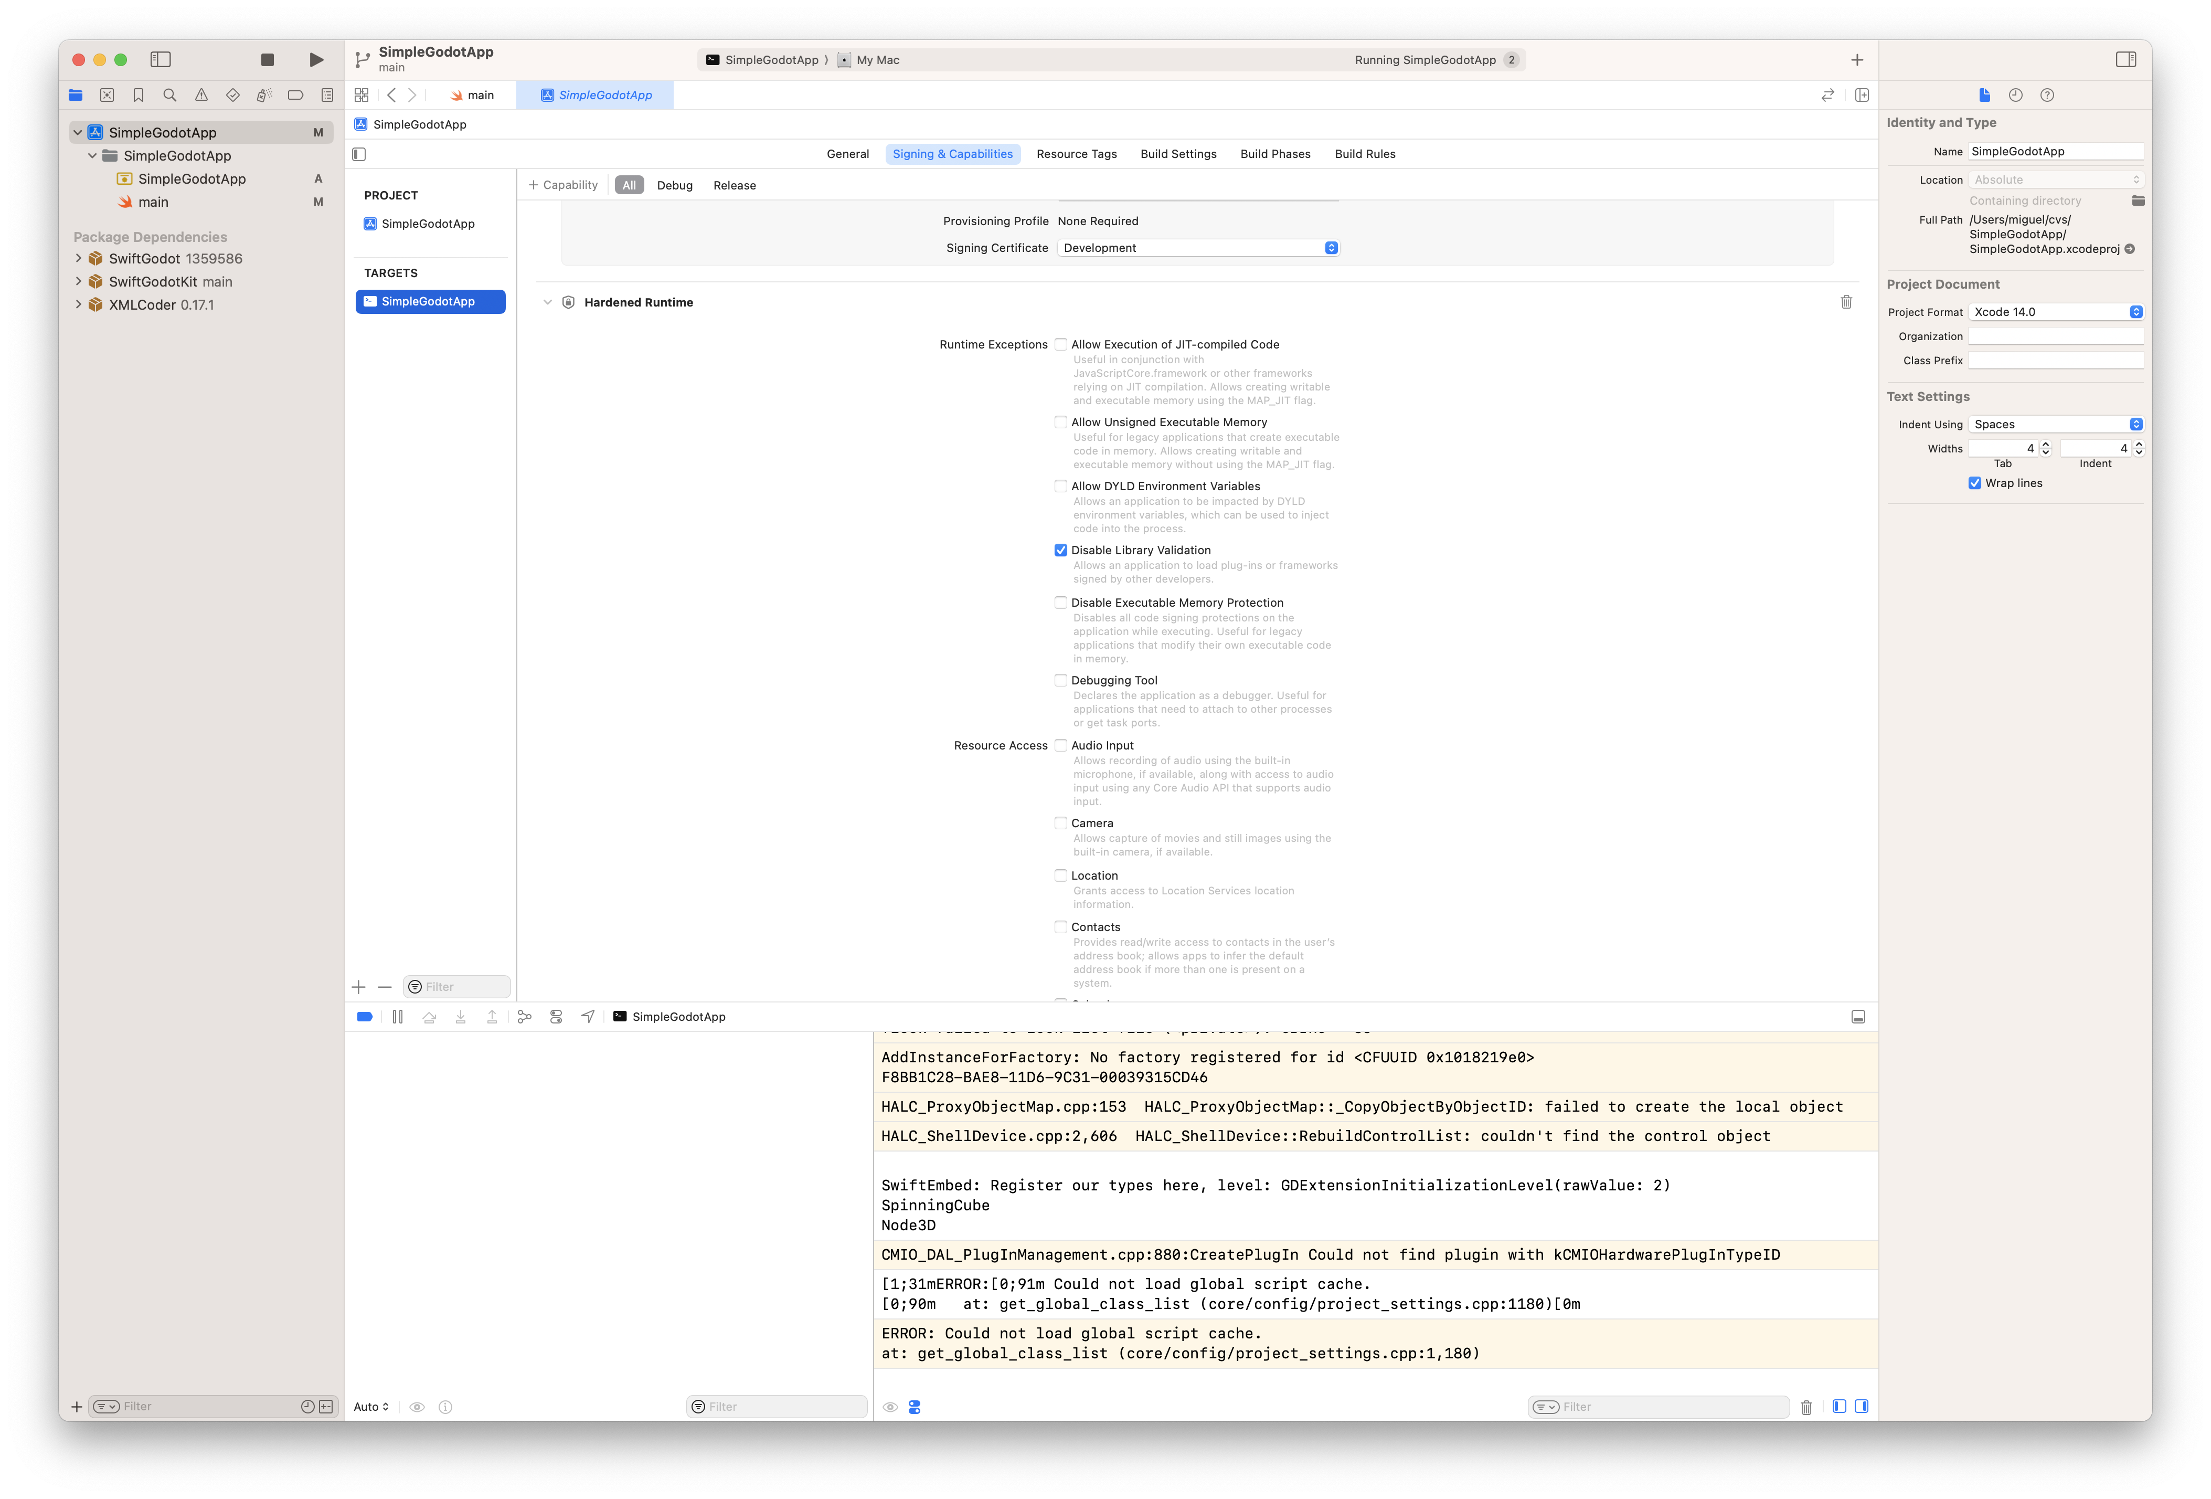
Task: Collapse the Hardened Runtime section
Action: pos(548,302)
